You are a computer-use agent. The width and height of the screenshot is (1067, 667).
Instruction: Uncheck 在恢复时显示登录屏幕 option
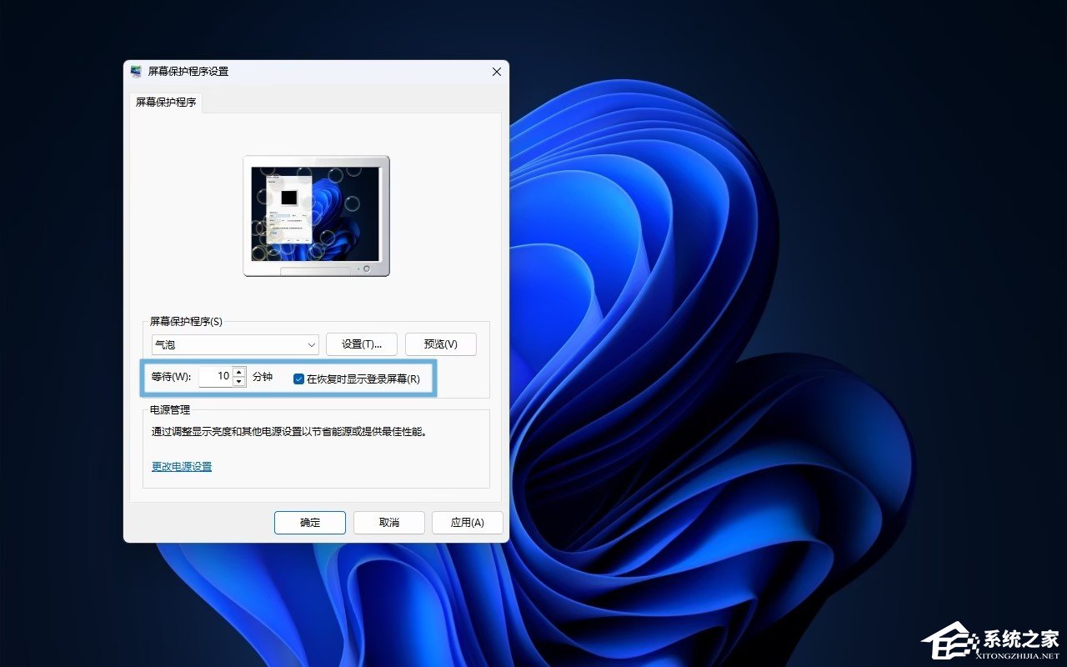pos(298,379)
